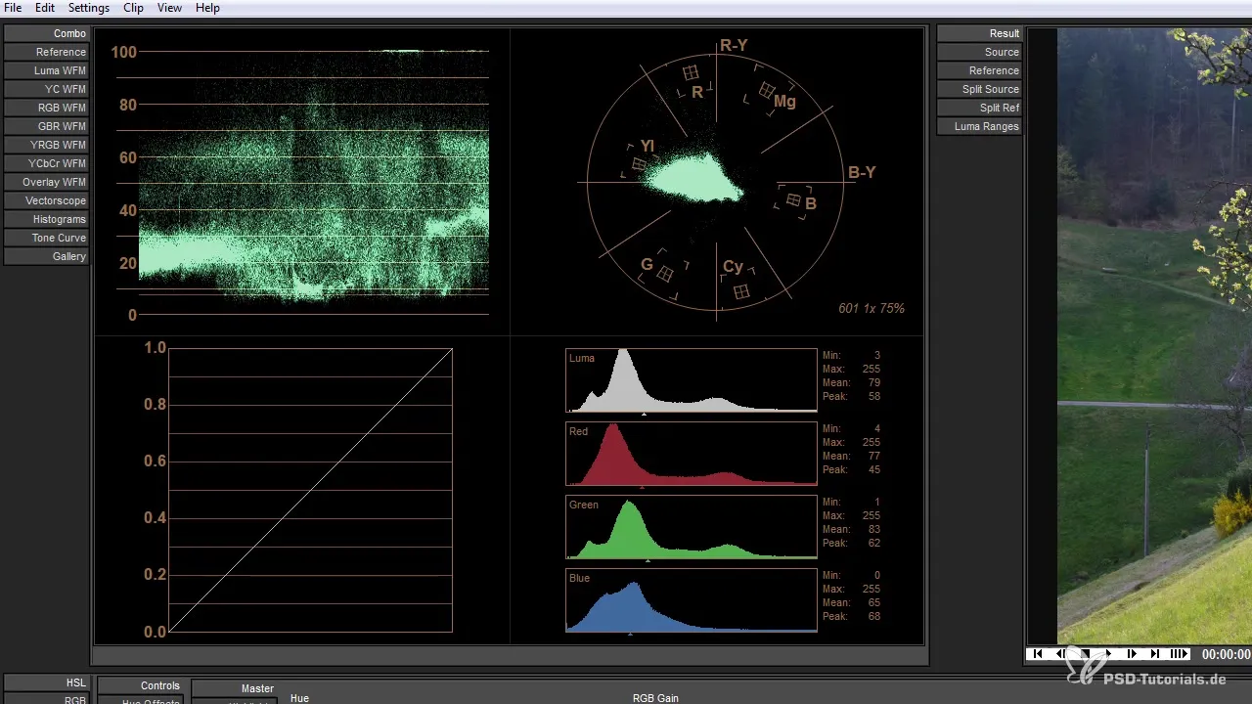The height and width of the screenshot is (704, 1252).
Task: Click the 'Hue' label at bottom
Action: (299, 698)
